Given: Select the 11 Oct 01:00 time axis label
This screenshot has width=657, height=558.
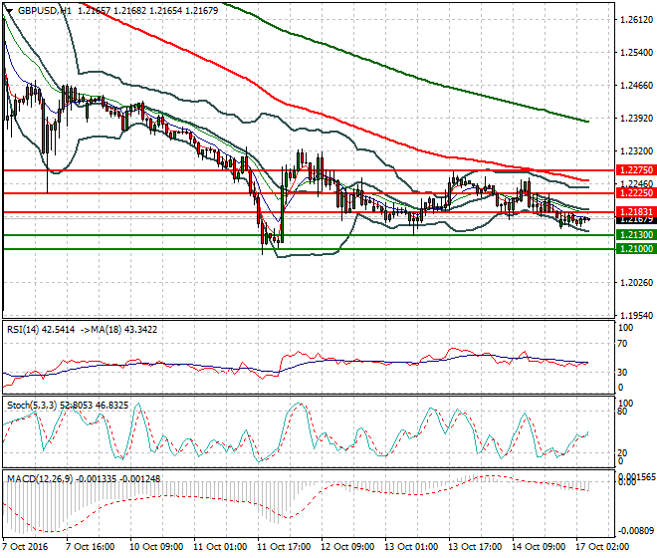Looking at the screenshot, I should [220, 547].
